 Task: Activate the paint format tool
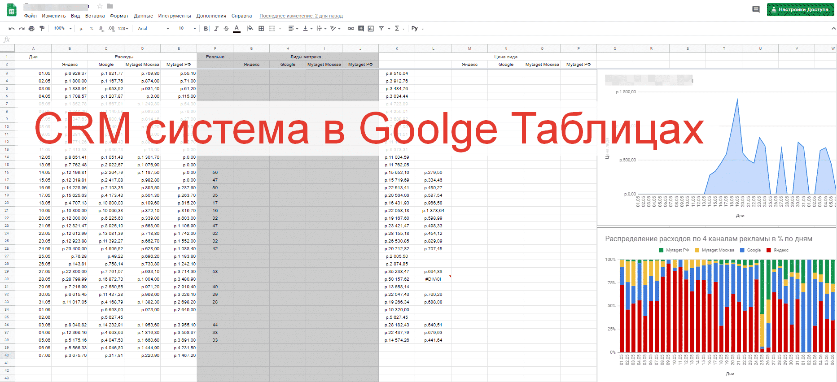click(42, 28)
